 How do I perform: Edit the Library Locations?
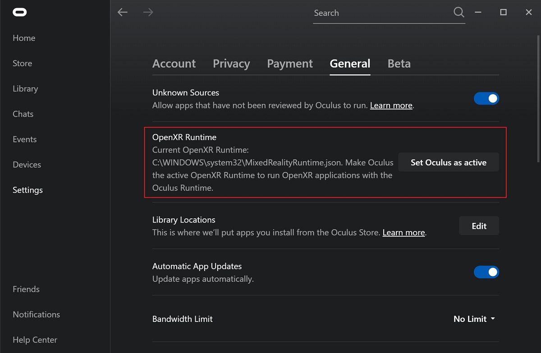[479, 226]
